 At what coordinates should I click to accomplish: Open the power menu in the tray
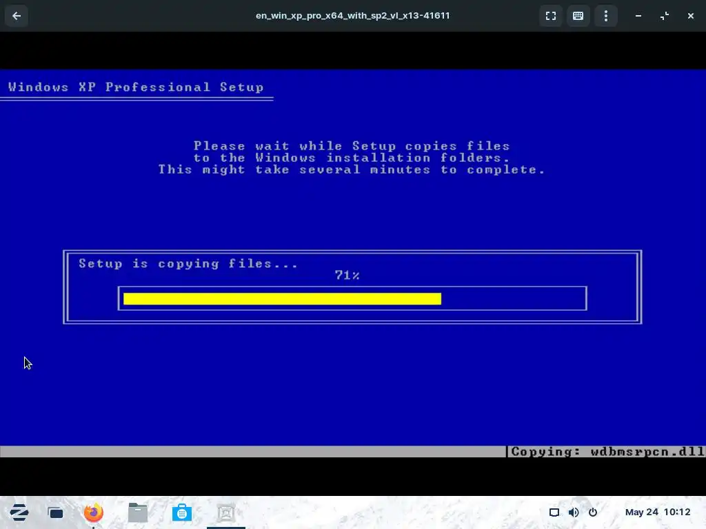[x=593, y=512]
